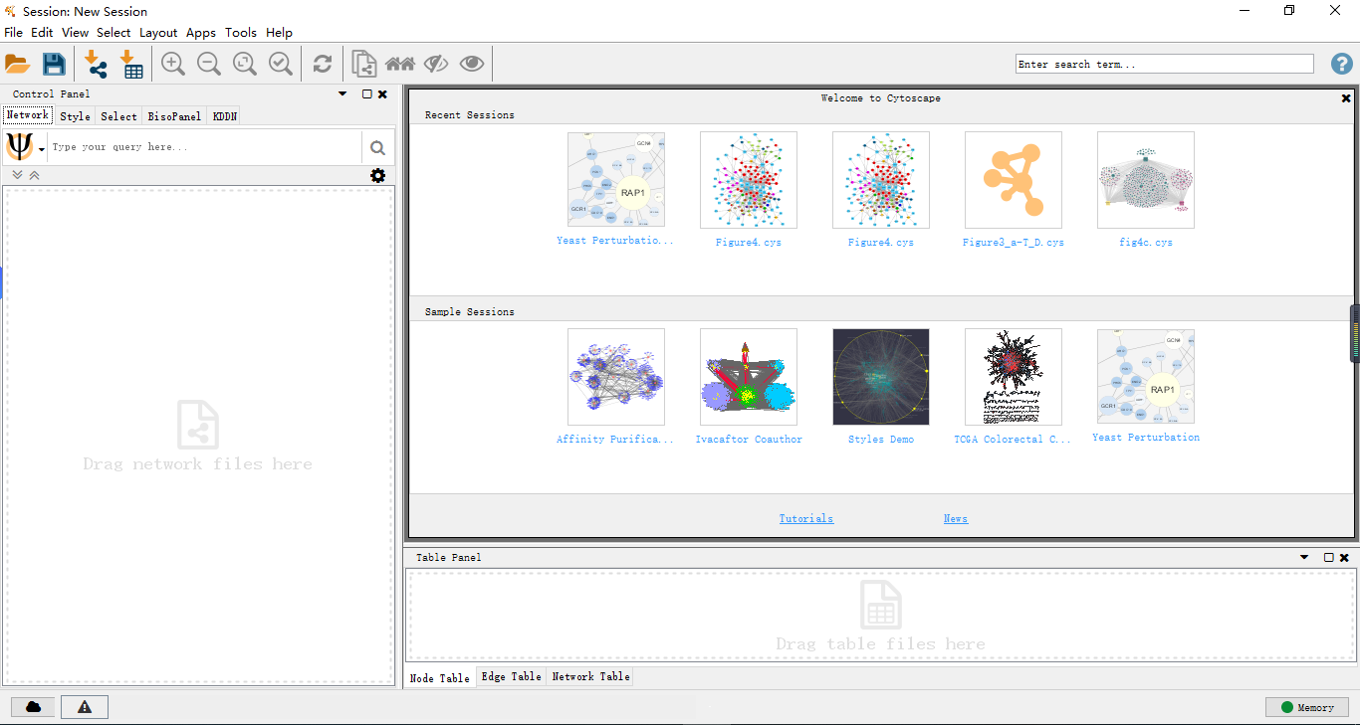
Task: Switch to the Network Table tab
Action: [x=590, y=676]
